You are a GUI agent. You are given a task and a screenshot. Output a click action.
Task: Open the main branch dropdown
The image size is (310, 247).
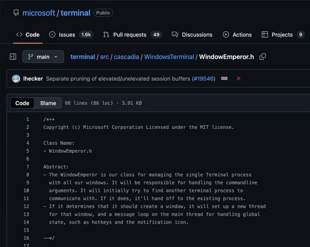tap(43, 56)
